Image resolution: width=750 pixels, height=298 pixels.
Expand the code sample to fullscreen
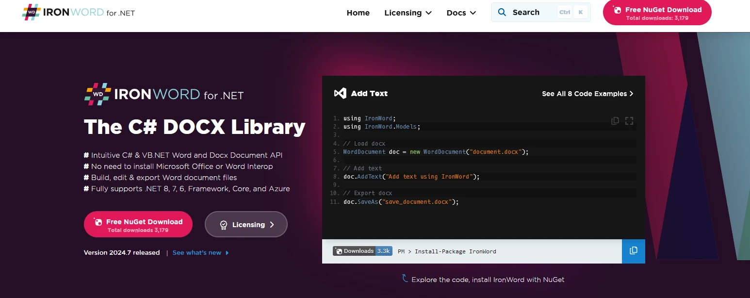[629, 121]
